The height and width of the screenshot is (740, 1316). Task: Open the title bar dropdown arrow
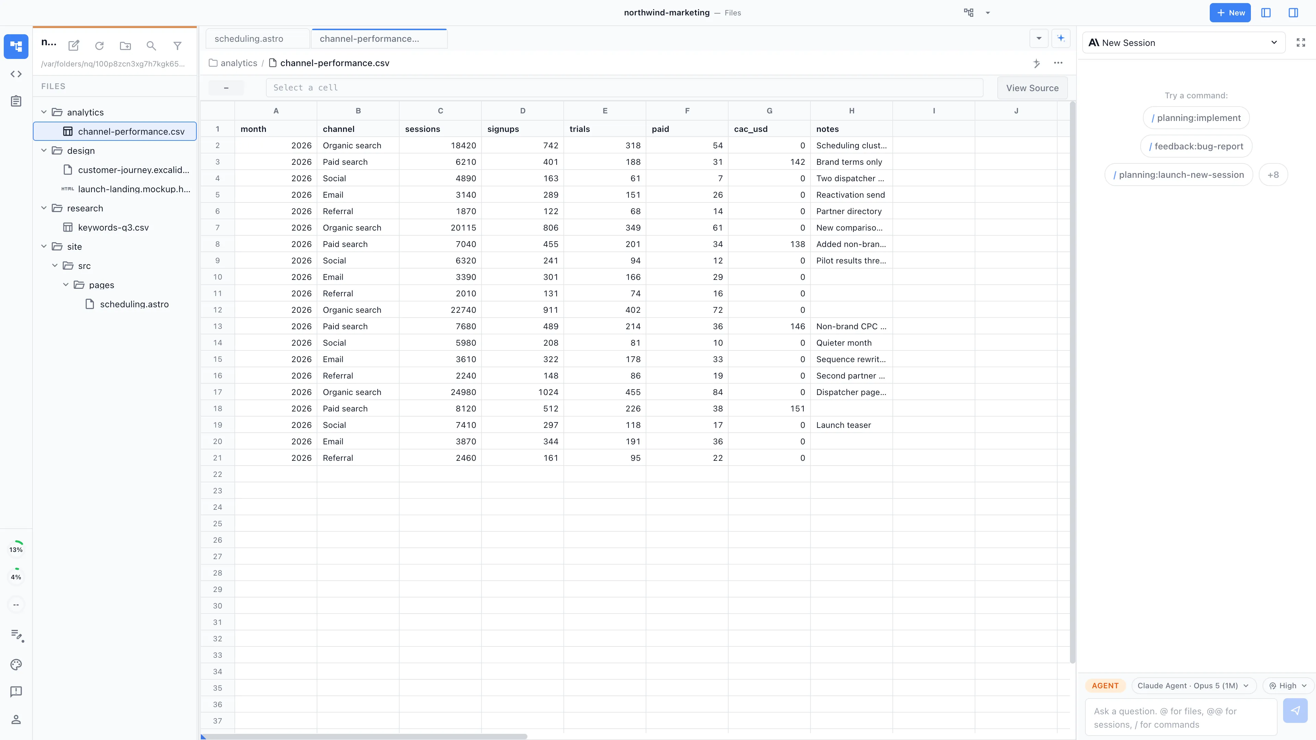(987, 13)
